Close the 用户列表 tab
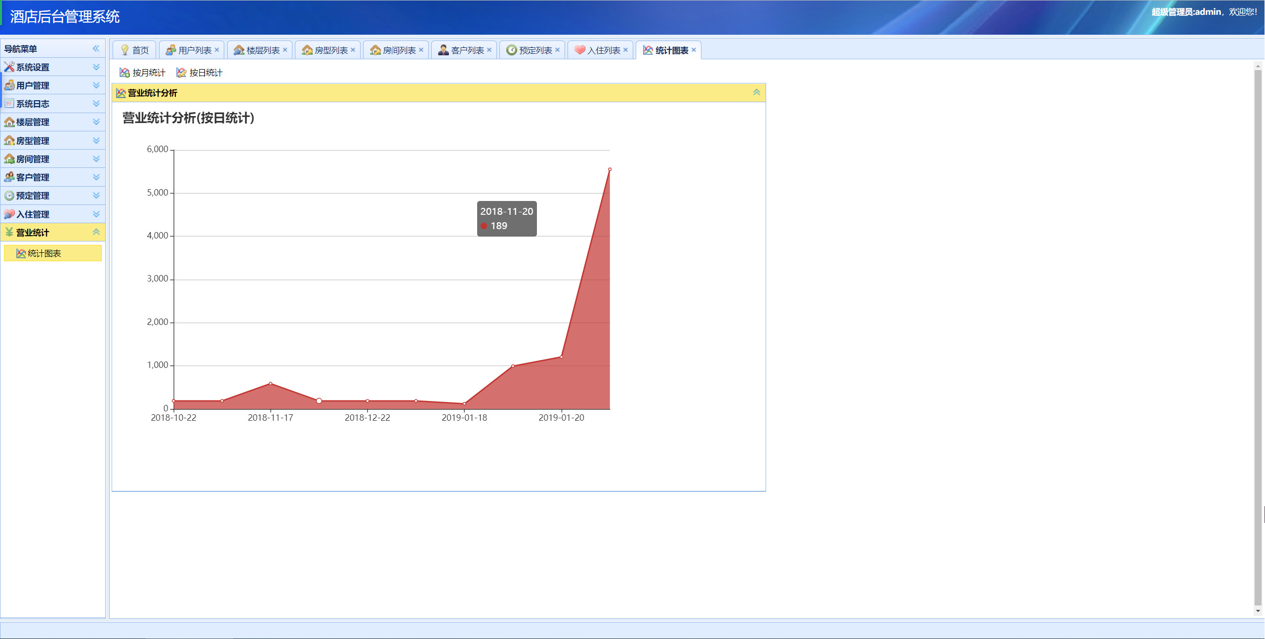The image size is (1265, 639). [217, 50]
